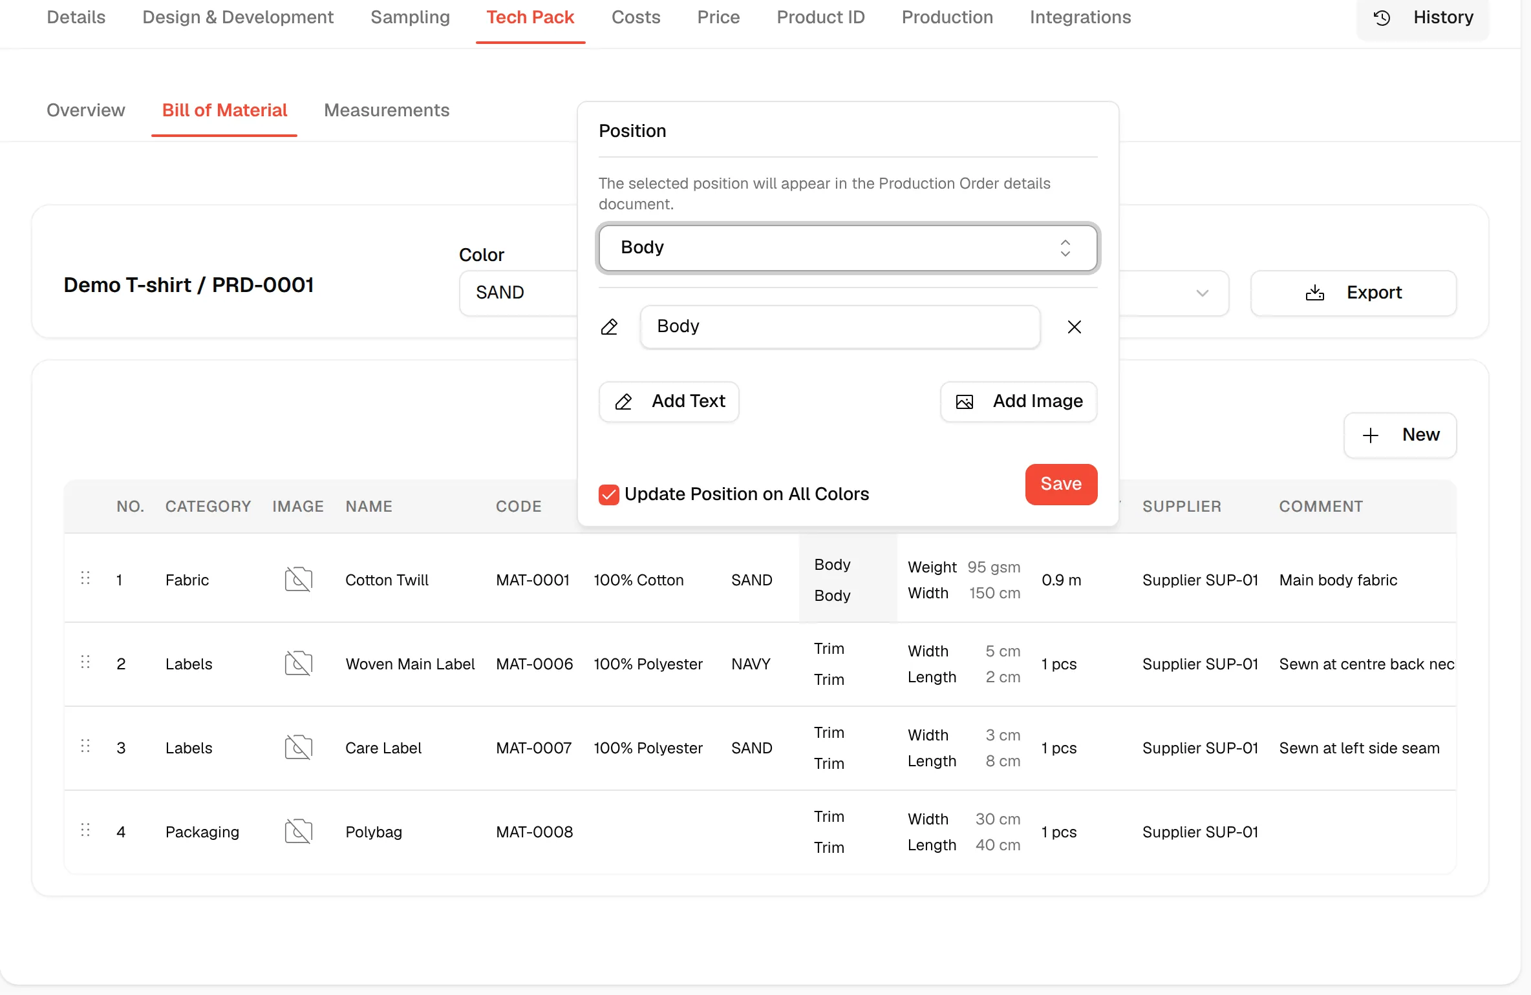Click the SUPPLIER column header

tap(1181, 507)
